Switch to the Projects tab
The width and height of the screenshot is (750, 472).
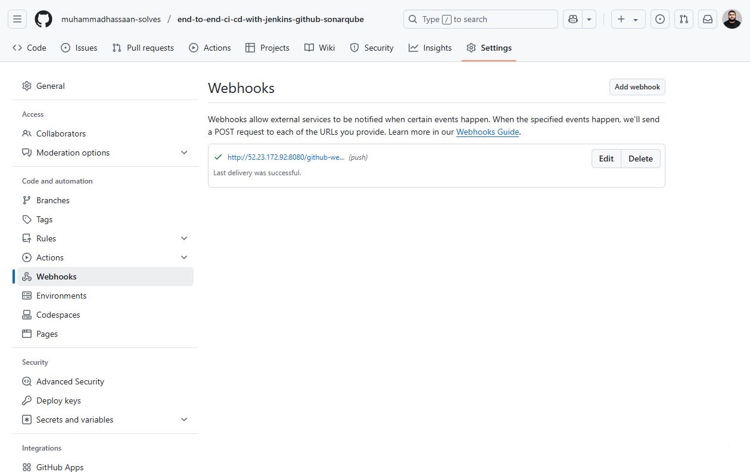coord(267,48)
